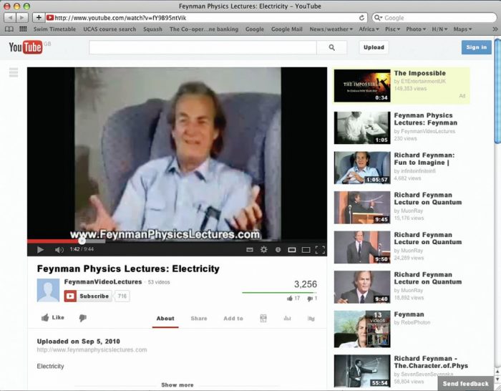Expand the Africa bookmark folder
Screen dimensions: 501x391
click(369, 29)
